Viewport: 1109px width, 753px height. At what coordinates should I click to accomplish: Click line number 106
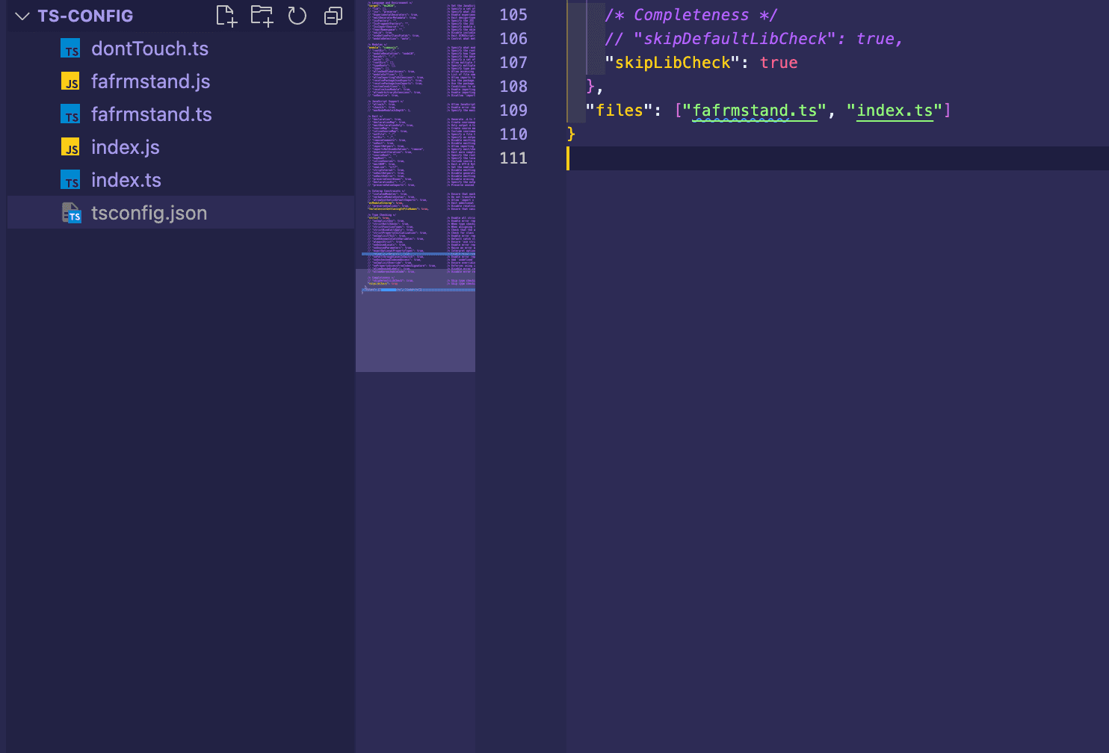pos(513,39)
